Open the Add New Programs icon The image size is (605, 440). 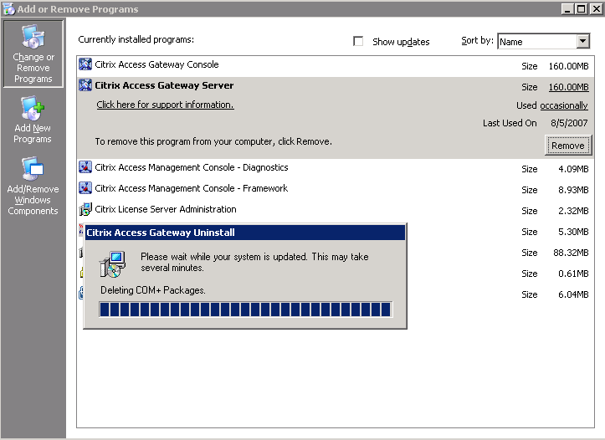(x=33, y=108)
